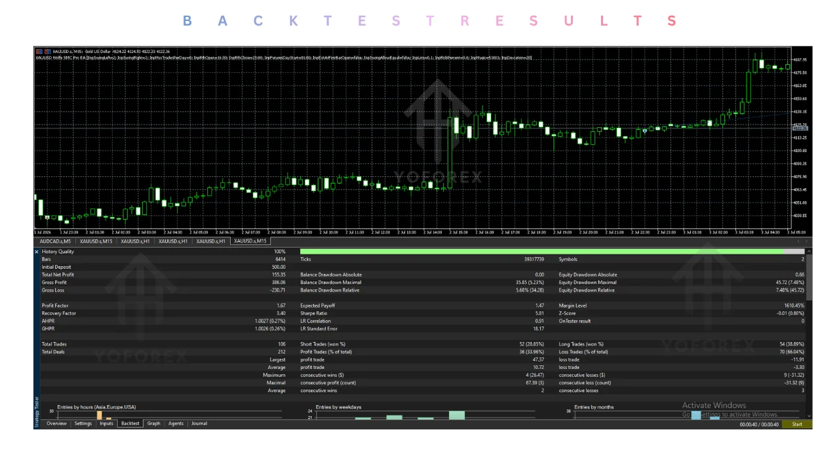
Task: Click the 00:00:40 / 00:00:40 elapsed time
Action: pos(759,425)
